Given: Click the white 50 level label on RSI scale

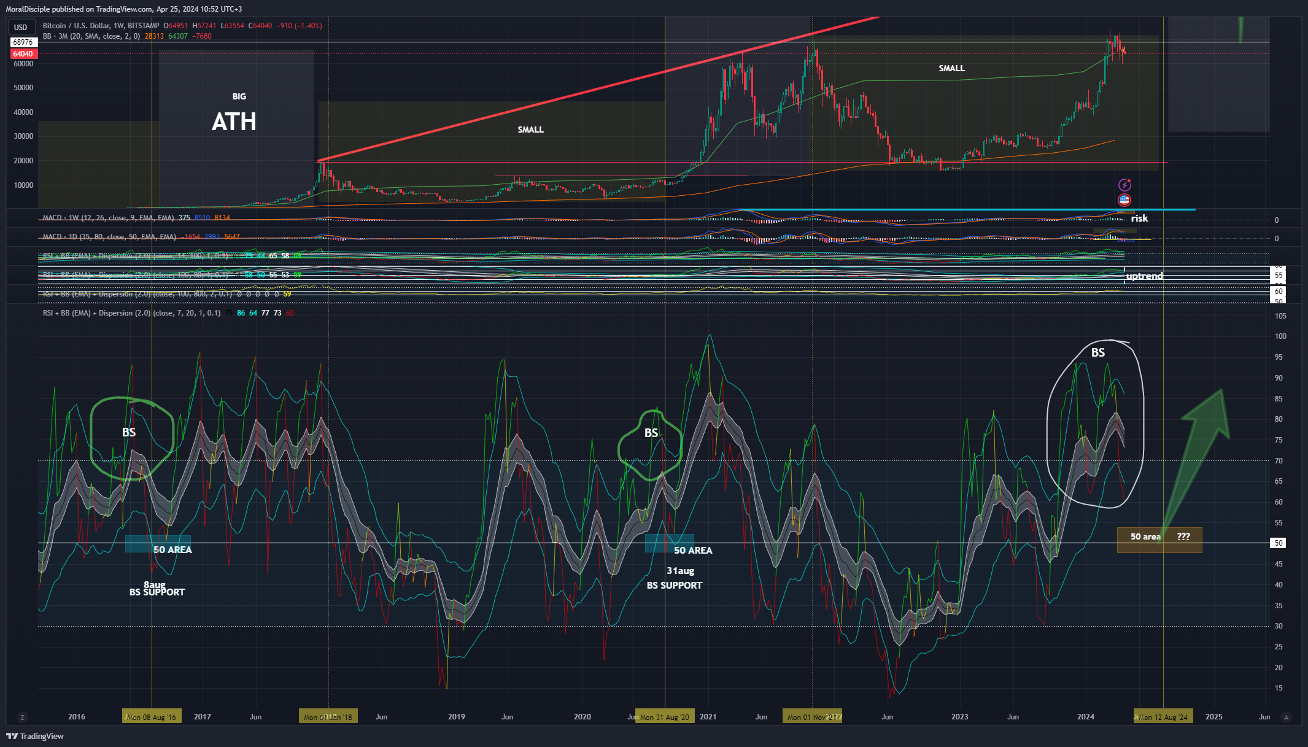Looking at the screenshot, I should (1279, 543).
